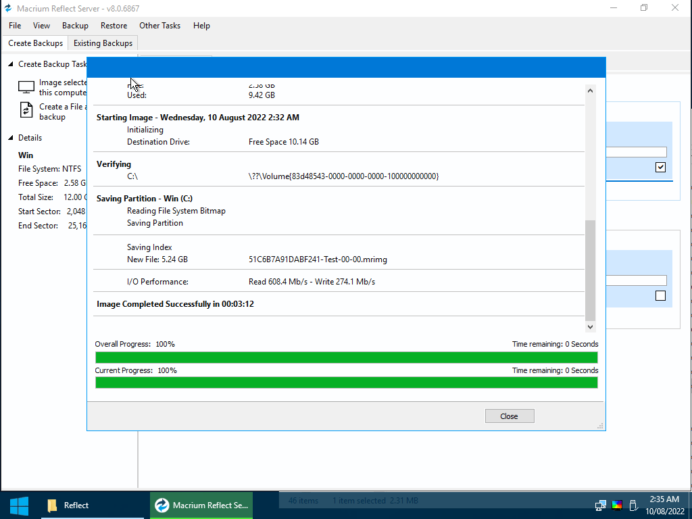Viewport: 692px width, 519px height.
Task: Click the 'New File: 5.24 GB' label
Action: point(157,259)
